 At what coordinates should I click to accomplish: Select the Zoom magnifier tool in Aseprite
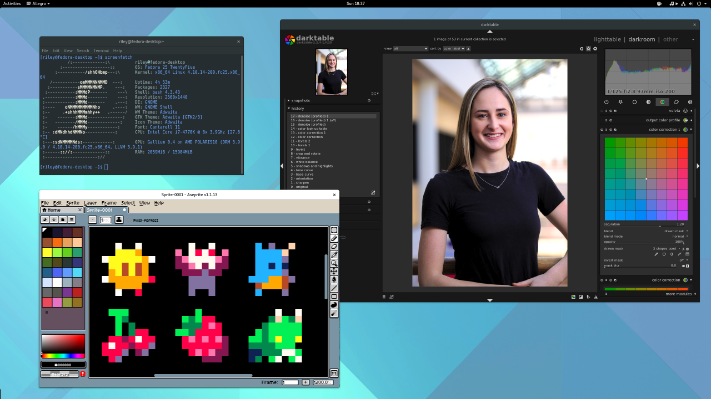(334, 263)
